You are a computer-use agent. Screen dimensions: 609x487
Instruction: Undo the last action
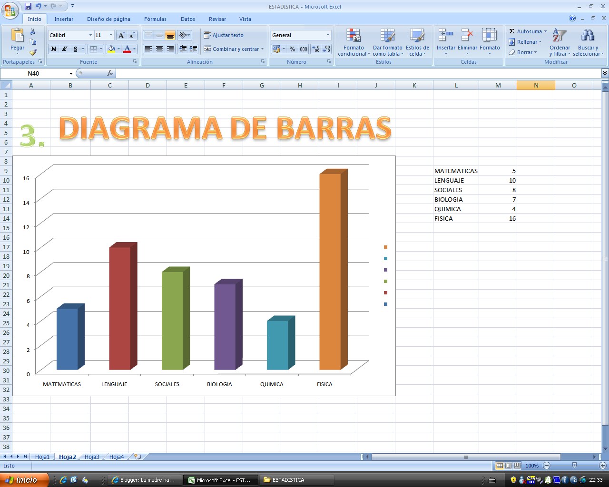[38, 6]
